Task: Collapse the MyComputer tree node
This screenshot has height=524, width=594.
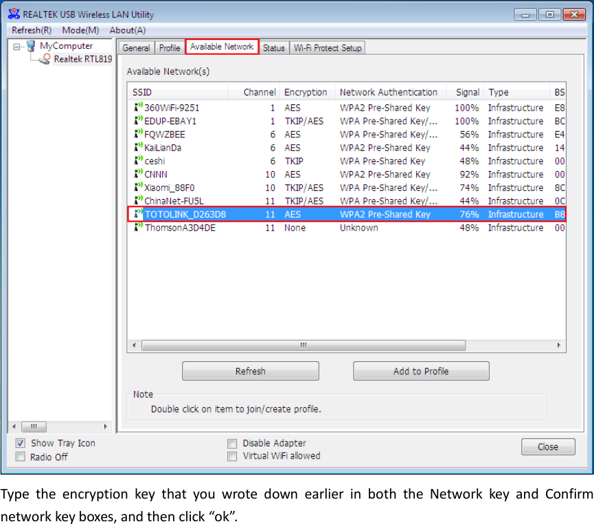Action: pyautogui.click(x=16, y=47)
